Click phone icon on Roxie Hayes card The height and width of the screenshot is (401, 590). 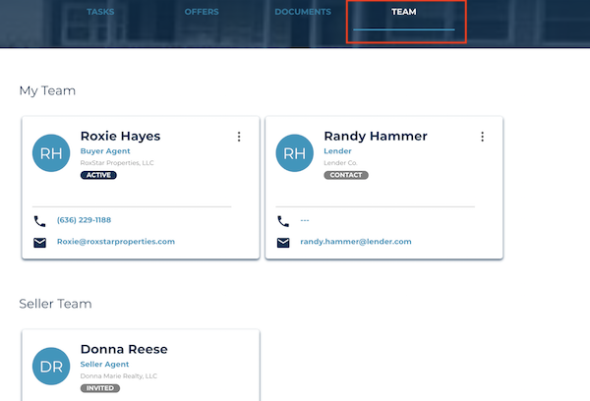click(40, 221)
